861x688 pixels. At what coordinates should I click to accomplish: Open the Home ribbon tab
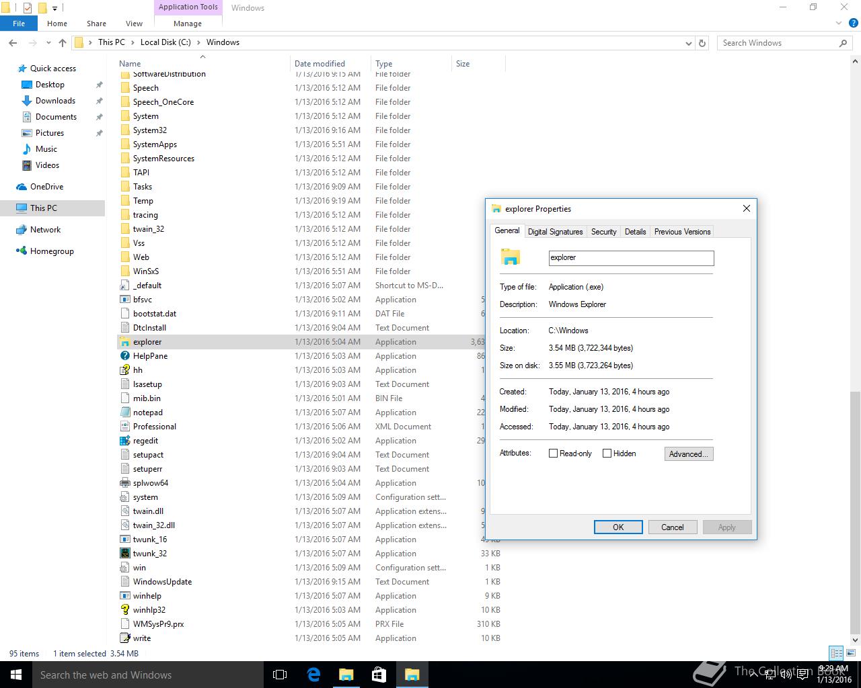pyautogui.click(x=57, y=24)
